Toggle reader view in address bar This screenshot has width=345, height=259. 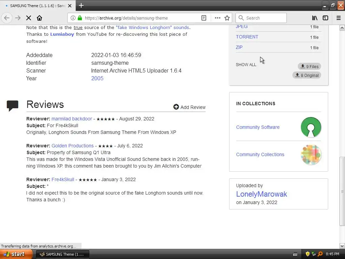204,18
